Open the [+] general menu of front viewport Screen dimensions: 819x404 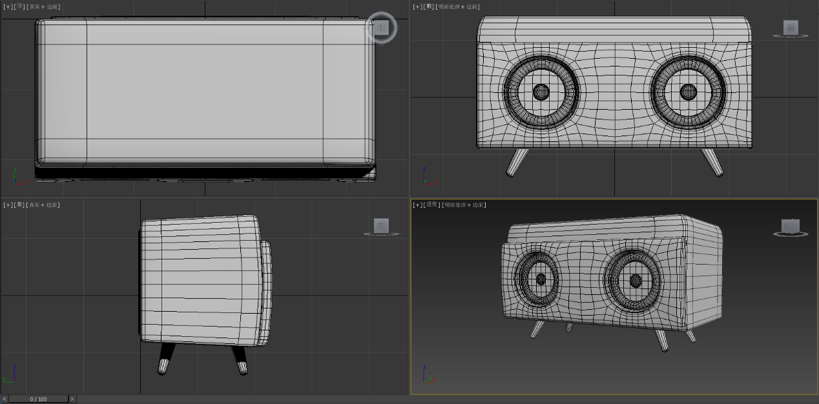point(418,6)
